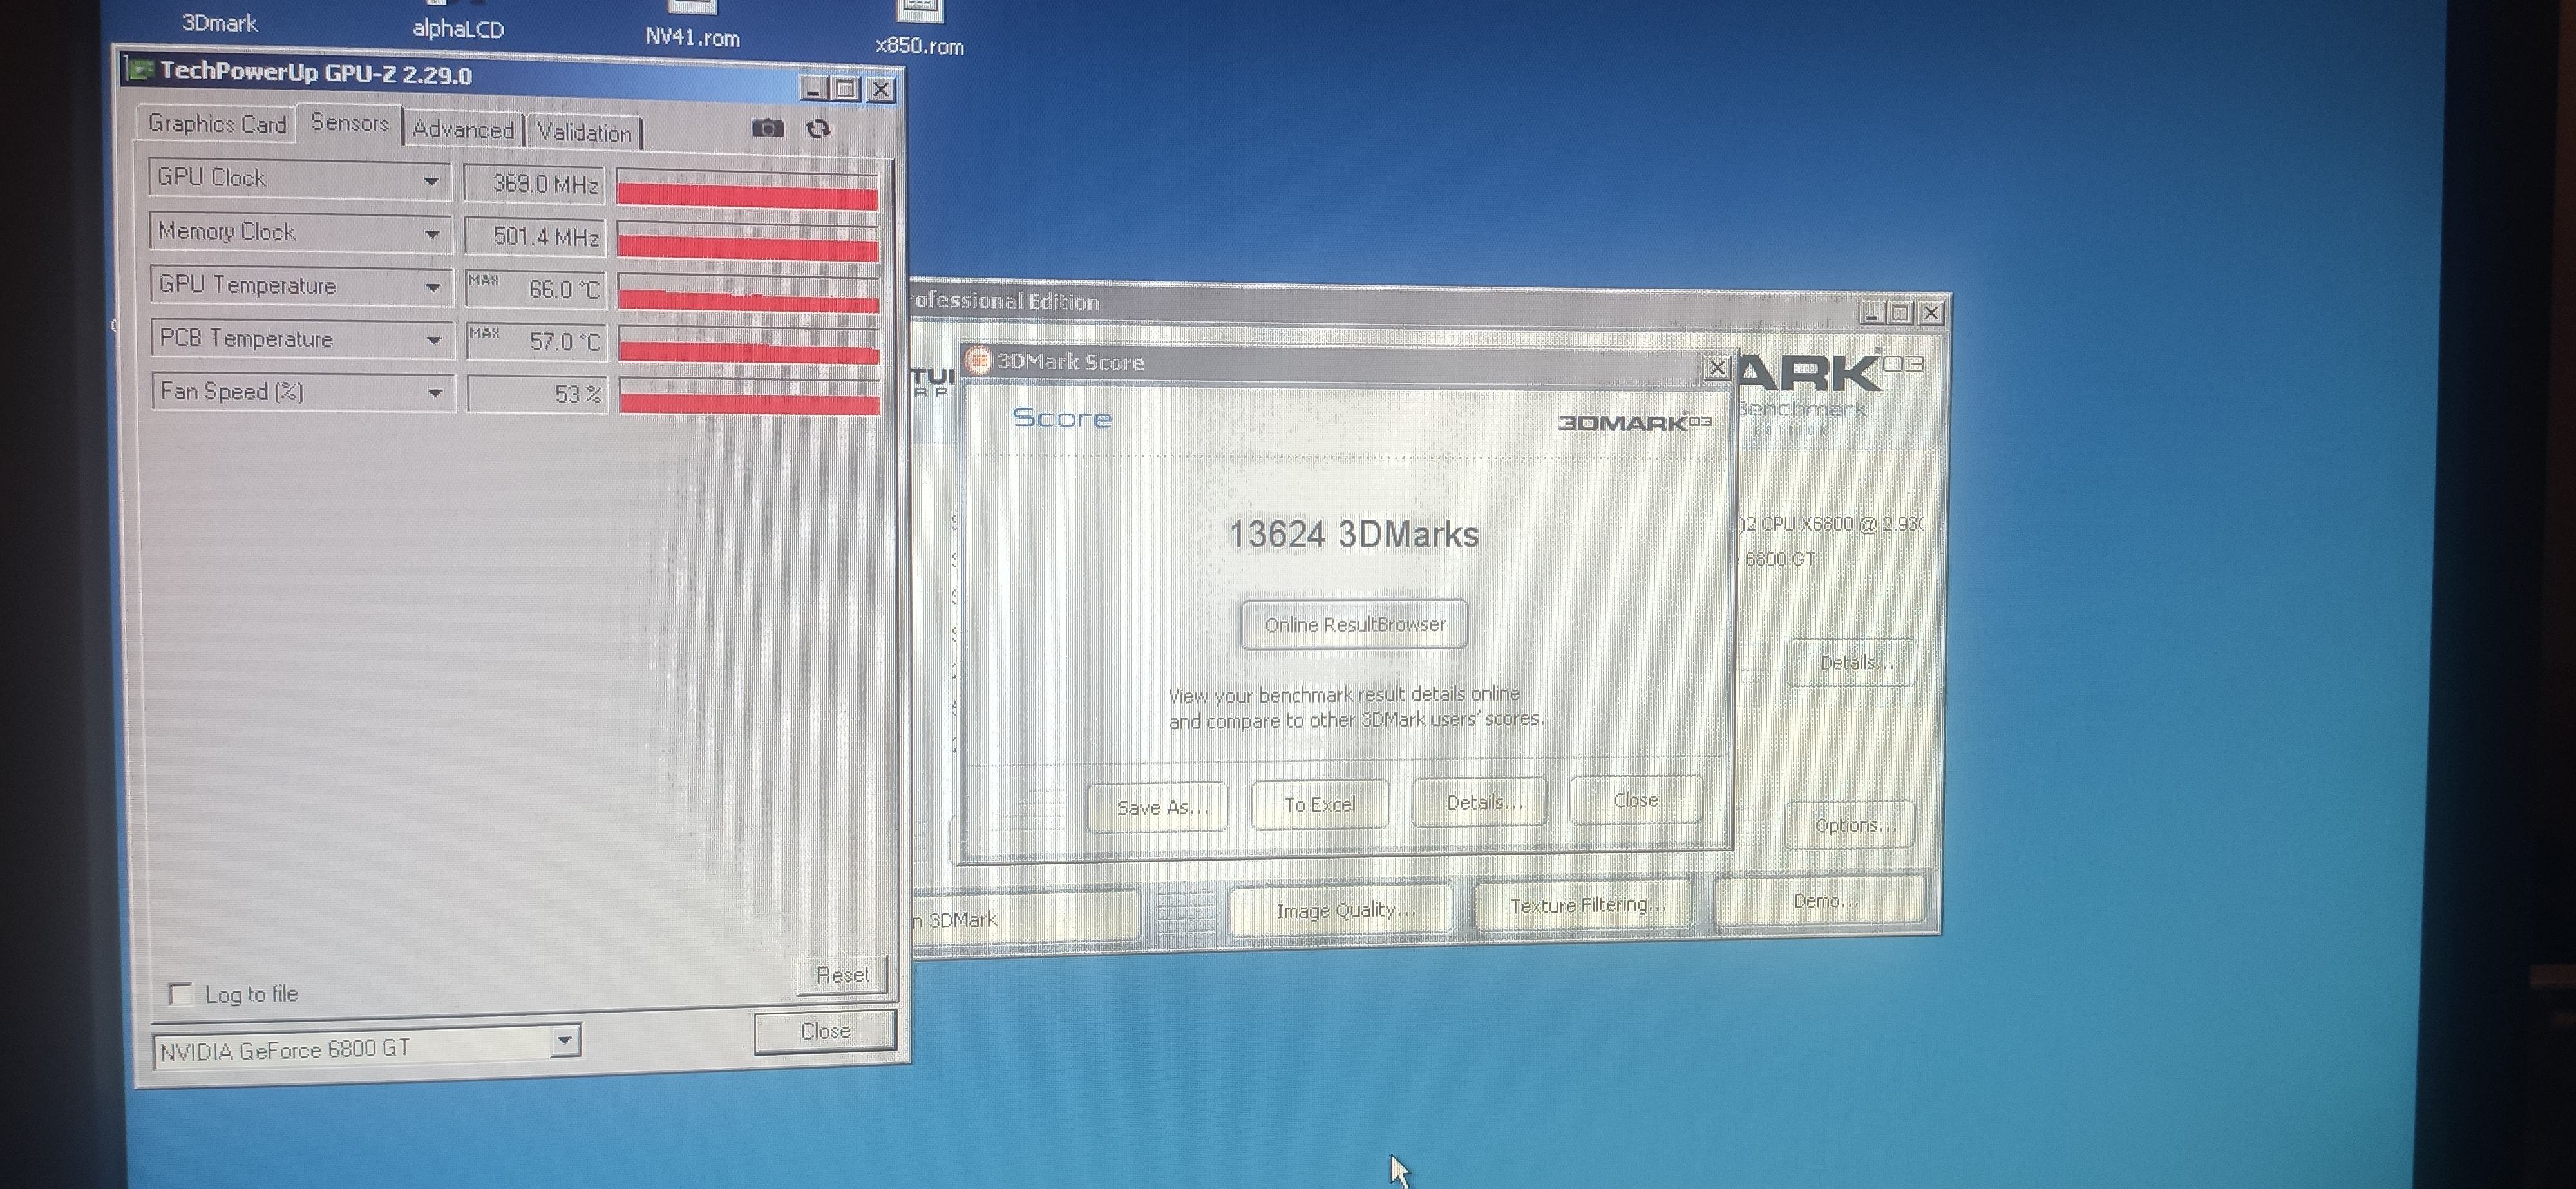The width and height of the screenshot is (2576, 1189).
Task: Switch to the Validation tab
Action: pyautogui.click(x=585, y=132)
